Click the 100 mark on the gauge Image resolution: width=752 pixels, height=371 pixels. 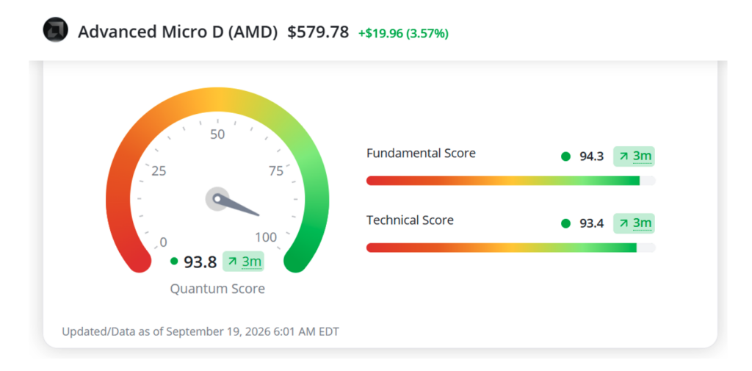coord(266,237)
